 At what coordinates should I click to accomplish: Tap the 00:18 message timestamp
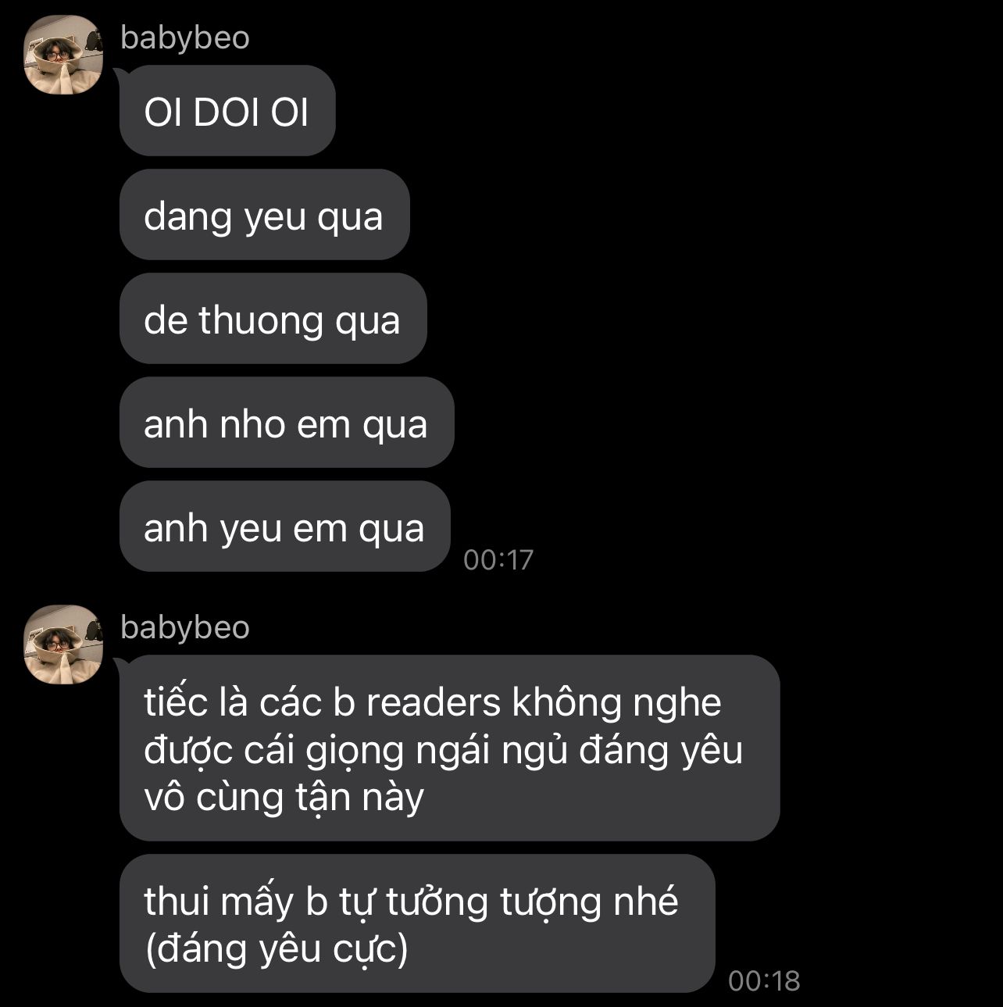(x=764, y=980)
